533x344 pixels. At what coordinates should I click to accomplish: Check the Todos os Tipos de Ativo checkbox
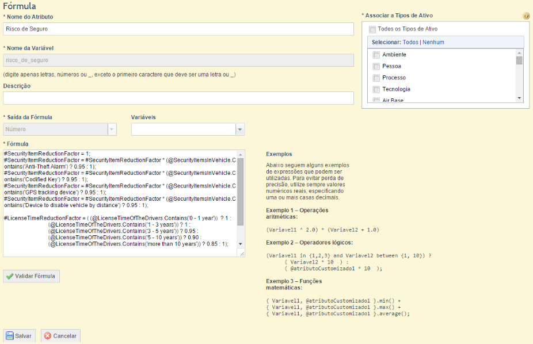(x=372, y=29)
